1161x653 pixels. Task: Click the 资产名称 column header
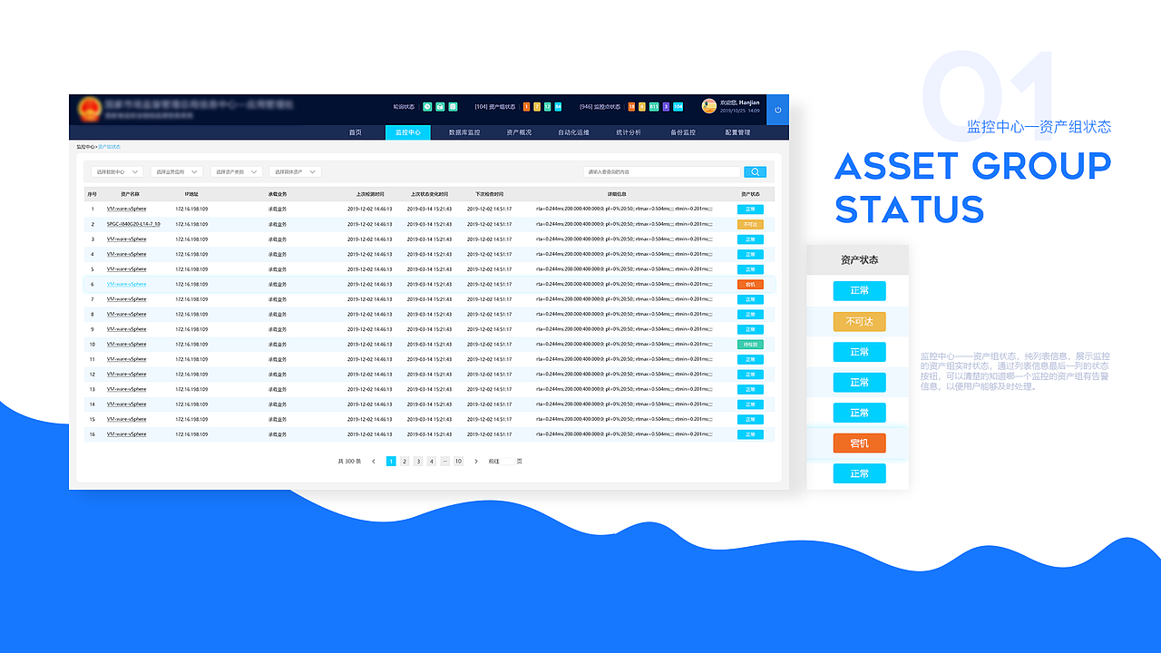(x=131, y=194)
